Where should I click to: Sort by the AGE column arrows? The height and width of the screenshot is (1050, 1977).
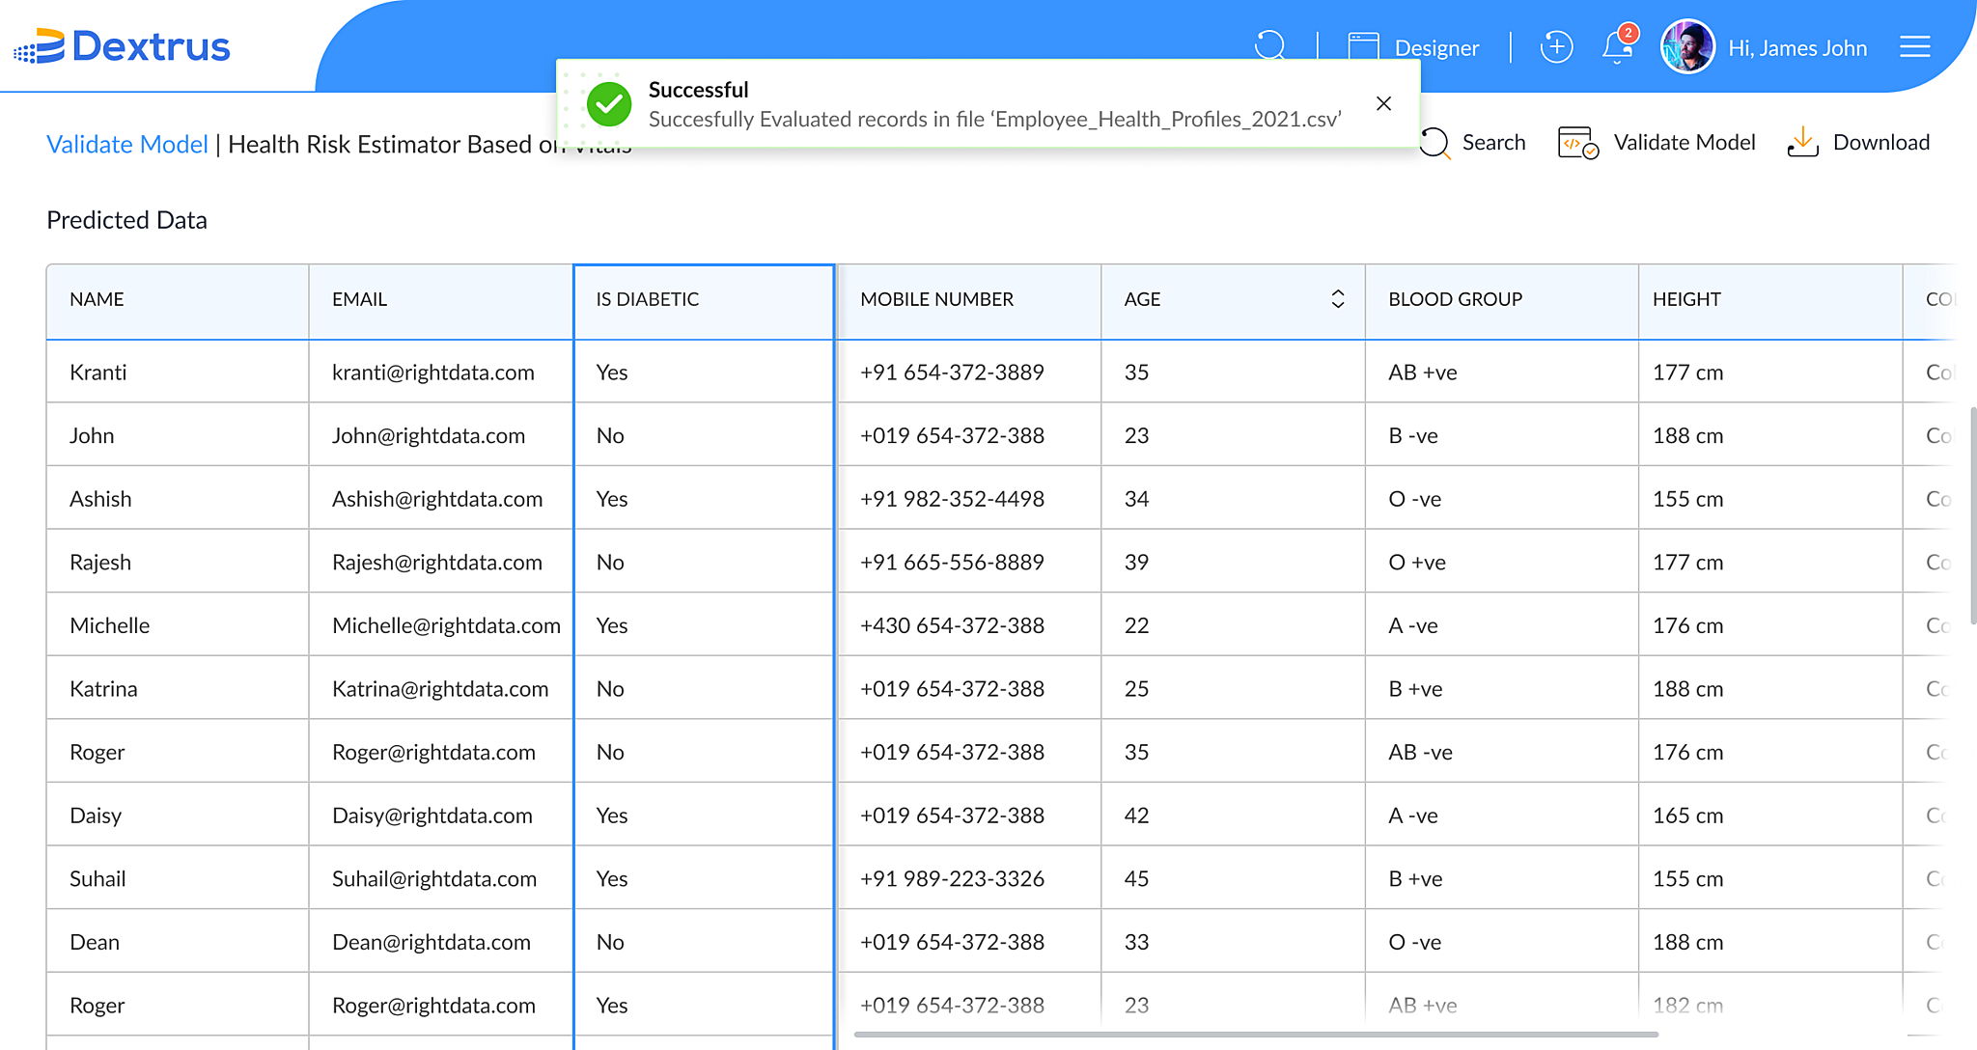1338,299
